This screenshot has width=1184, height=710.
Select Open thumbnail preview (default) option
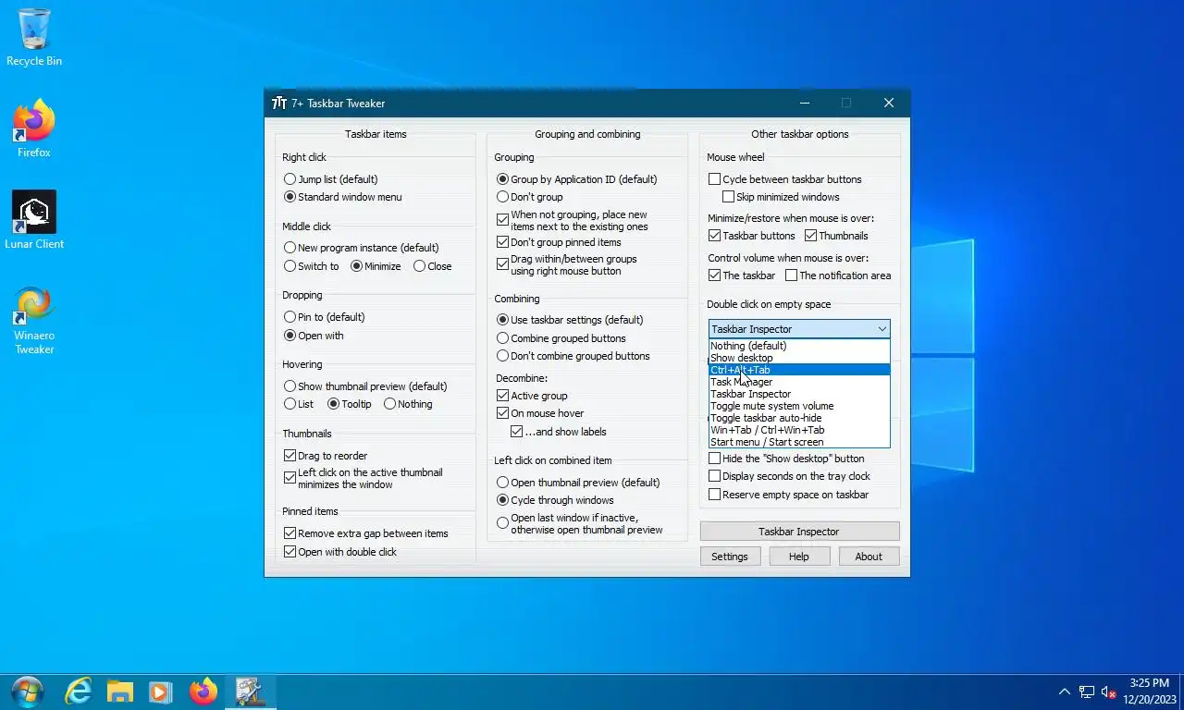pos(577,483)
